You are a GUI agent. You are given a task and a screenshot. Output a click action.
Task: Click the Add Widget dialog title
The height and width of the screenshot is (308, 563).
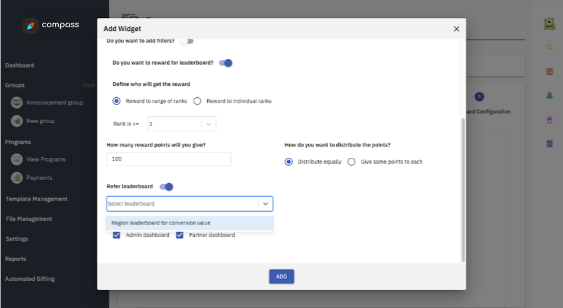click(122, 28)
